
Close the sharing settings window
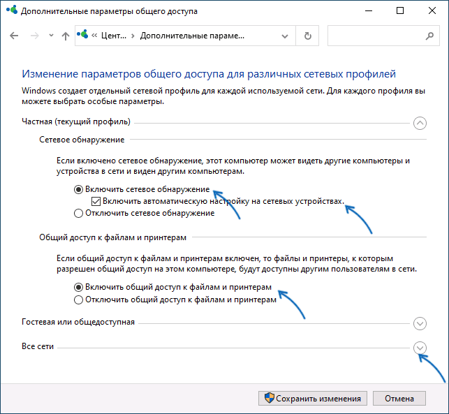(x=432, y=11)
